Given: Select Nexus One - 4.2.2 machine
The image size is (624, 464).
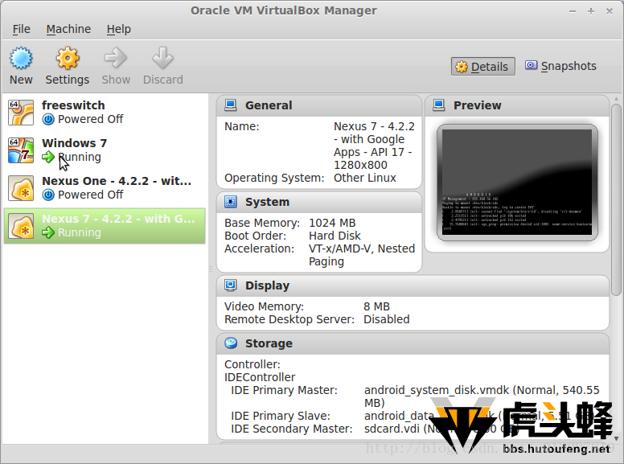Looking at the screenshot, I should (x=105, y=188).
